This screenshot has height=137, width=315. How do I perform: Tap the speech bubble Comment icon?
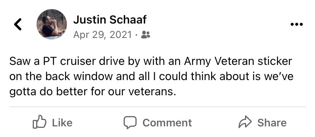pyautogui.click(x=130, y=122)
